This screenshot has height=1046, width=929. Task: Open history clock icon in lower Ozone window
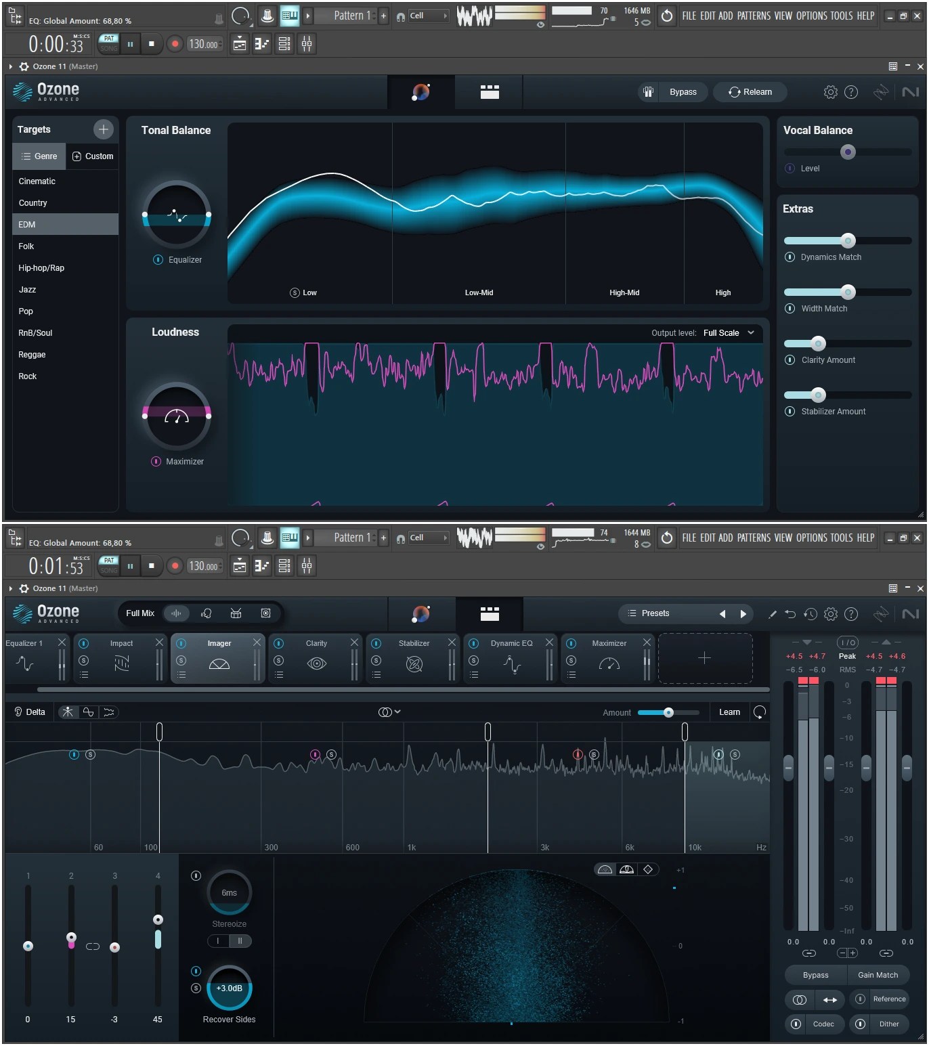pyautogui.click(x=811, y=614)
